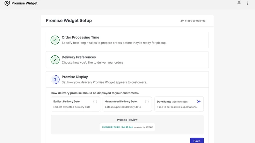Click 'Latest expected delivery date' description
This screenshot has height=143, width=255.
123,107
